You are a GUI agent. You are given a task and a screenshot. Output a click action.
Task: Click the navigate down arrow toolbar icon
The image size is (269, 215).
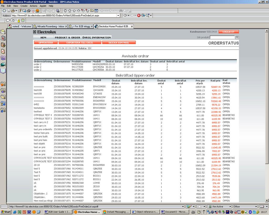pos(79,11)
